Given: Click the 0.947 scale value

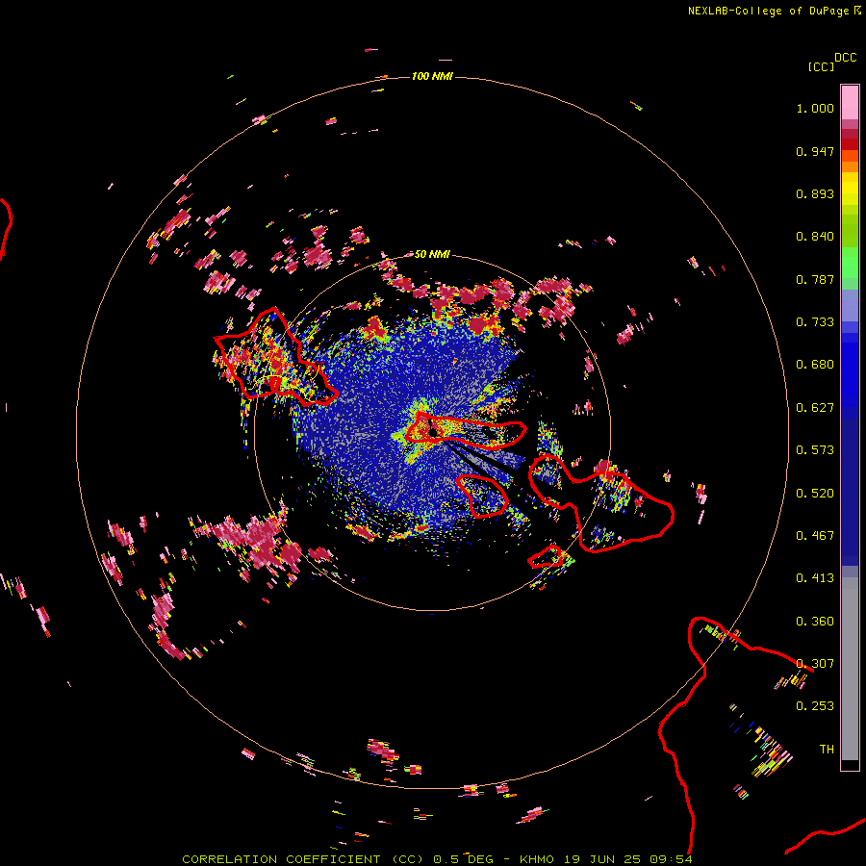Looking at the screenshot, I should coord(815,151).
